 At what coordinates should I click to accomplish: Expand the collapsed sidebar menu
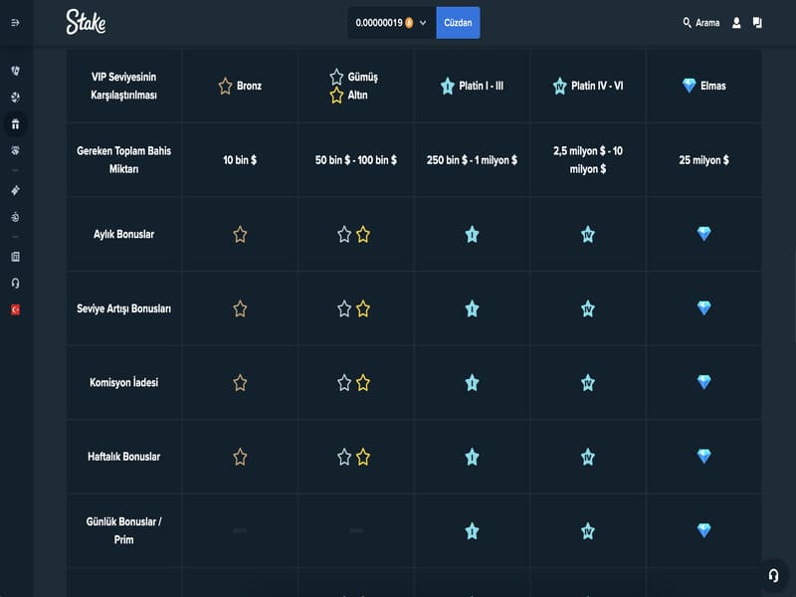tap(15, 22)
